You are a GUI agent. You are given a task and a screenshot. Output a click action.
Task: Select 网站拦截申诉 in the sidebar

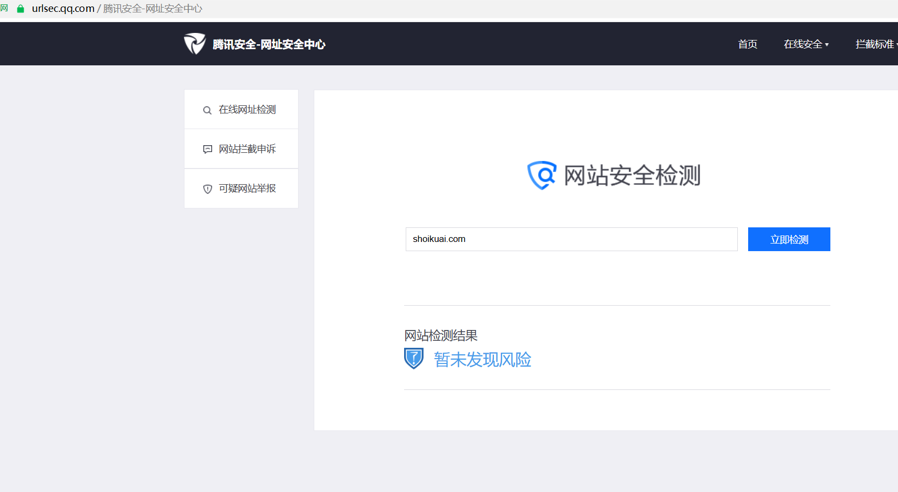coord(241,149)
